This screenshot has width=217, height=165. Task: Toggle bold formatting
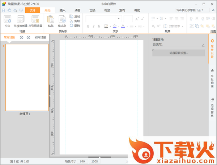tap(88, 26)
